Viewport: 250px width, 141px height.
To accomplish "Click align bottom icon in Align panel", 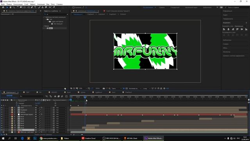I will [x=246, y=29].
